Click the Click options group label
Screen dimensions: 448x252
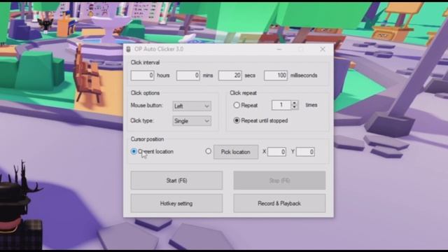pyautogui.click(x=145, y=93)
